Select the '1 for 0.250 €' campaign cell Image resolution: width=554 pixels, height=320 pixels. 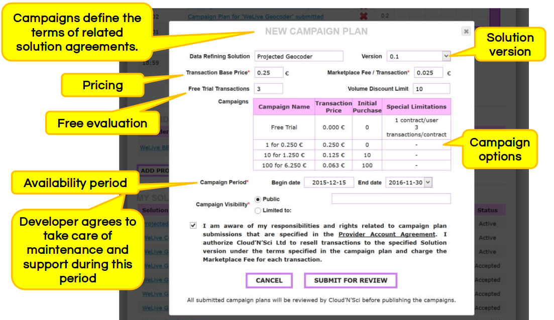coord(284,145)
